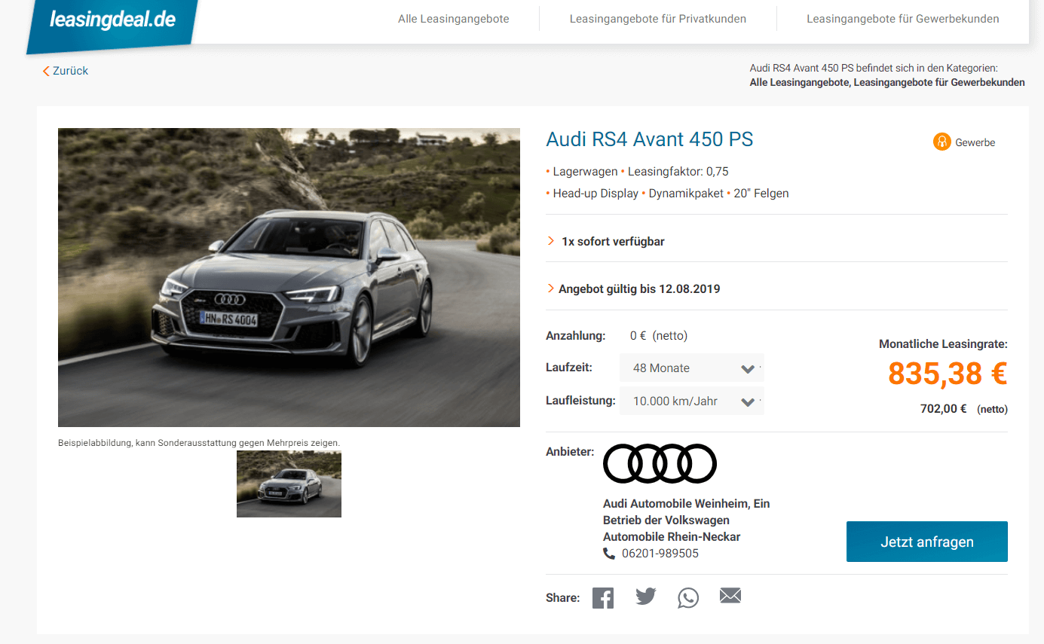Click the 'Beispielabbildung' image disclaimer text
Screen dimensions: 1044x644
pos(199,443)
